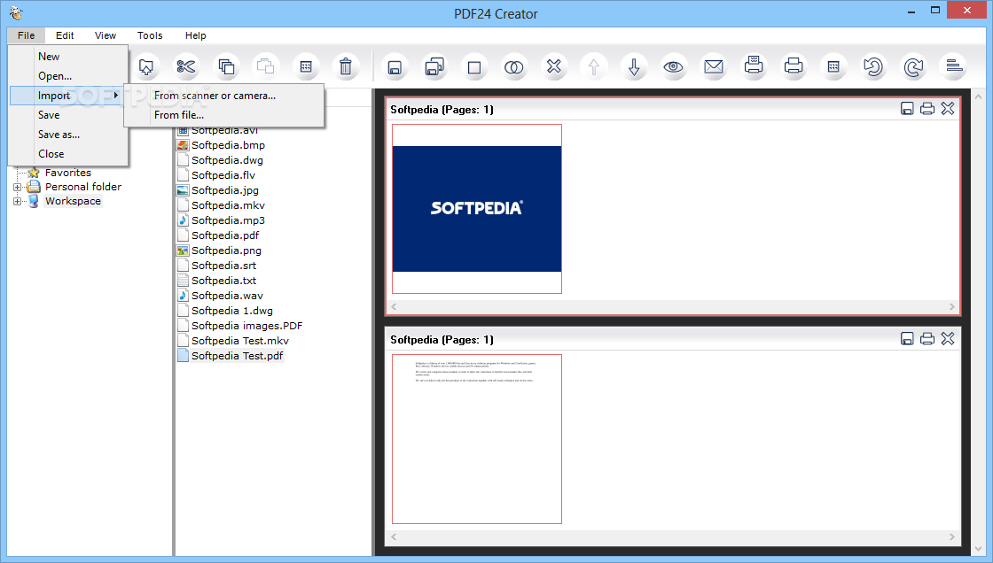This screenshot has height=563, width=993.
Task: Click the rotate left icon
Action: [873, 66]
